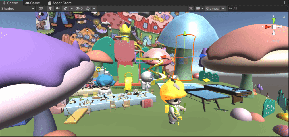289x137 pixels.
Task: Open component editor tools panel icon
Action: [x=190, y=9]
